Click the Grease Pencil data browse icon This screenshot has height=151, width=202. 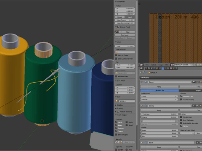coord(117,32)
